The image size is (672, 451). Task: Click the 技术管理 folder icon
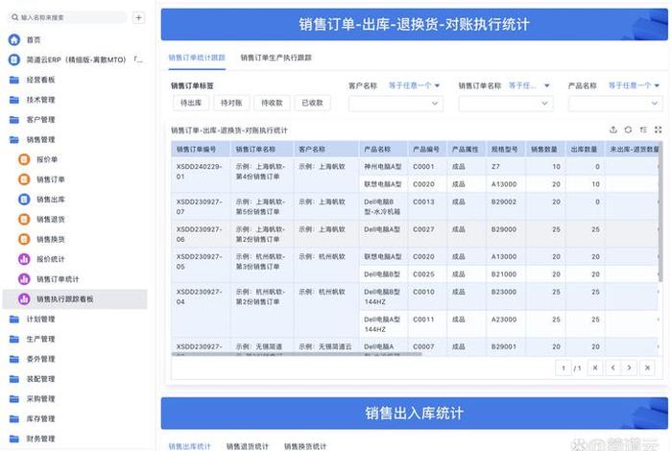pos(14,100)
